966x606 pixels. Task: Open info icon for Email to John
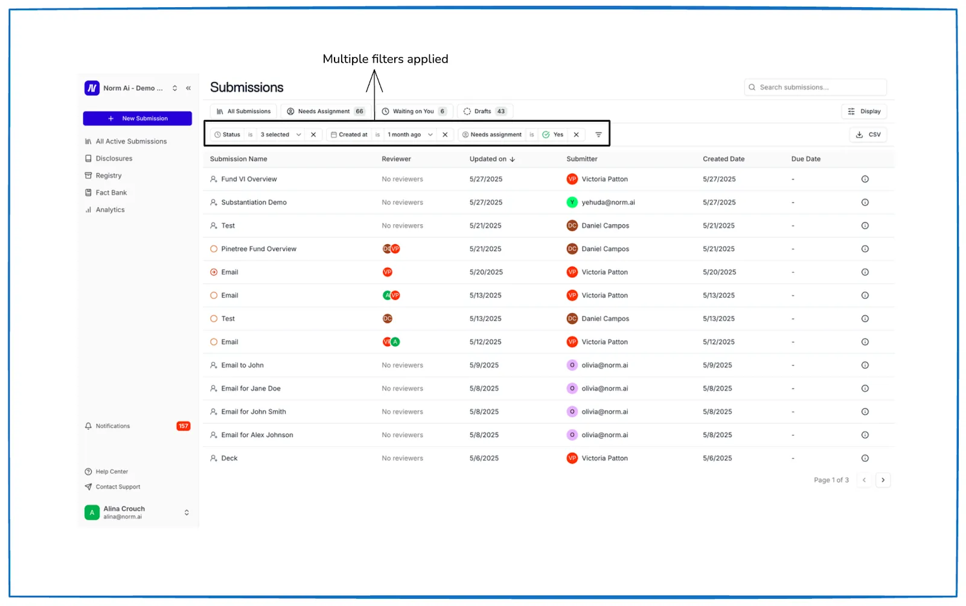tap(865, 365)
